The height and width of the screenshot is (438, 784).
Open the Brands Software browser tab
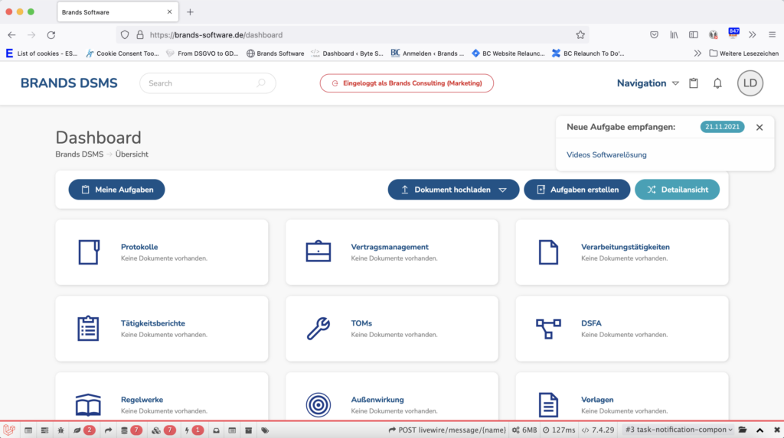[115, 12]
